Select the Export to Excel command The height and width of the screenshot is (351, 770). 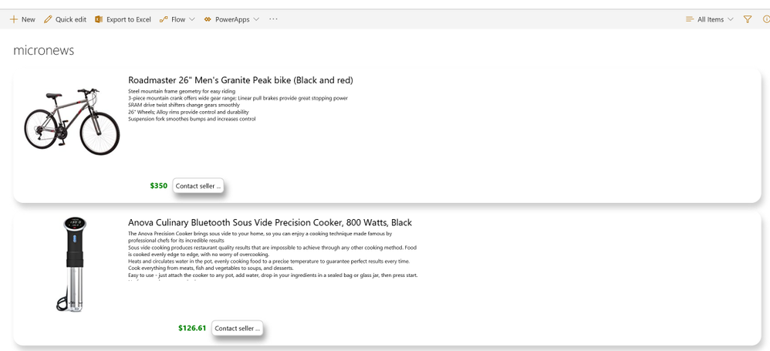[x=128, y=19]
